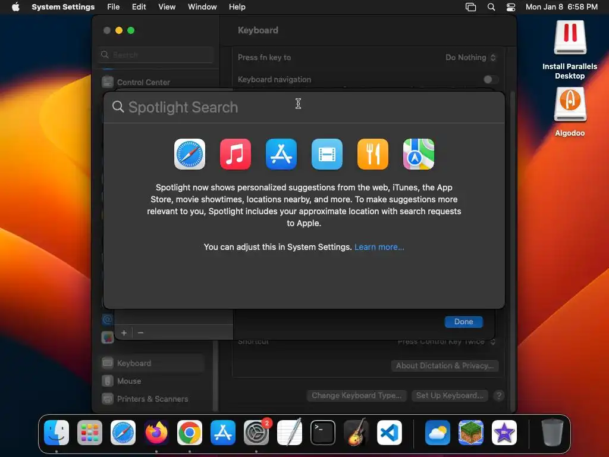Open the Edit menu
Screen dimensions: 609x457
[139, 7]
